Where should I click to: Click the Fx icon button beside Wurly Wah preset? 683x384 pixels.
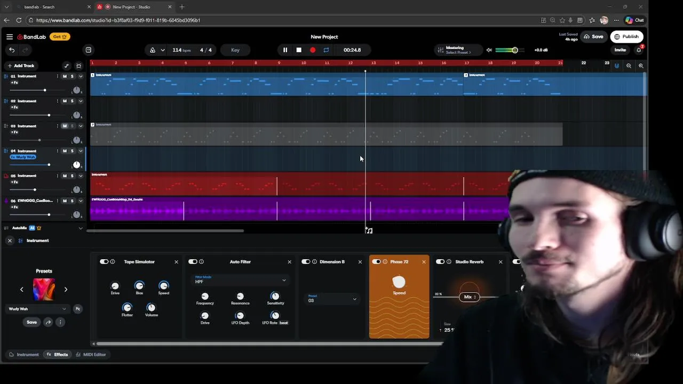pyautogui.click(x=77, y=309)
